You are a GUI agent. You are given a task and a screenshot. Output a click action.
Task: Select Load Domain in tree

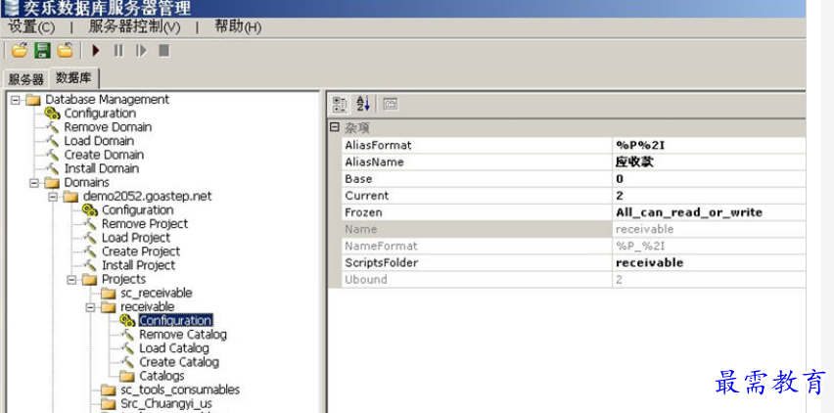pos(99,141)
